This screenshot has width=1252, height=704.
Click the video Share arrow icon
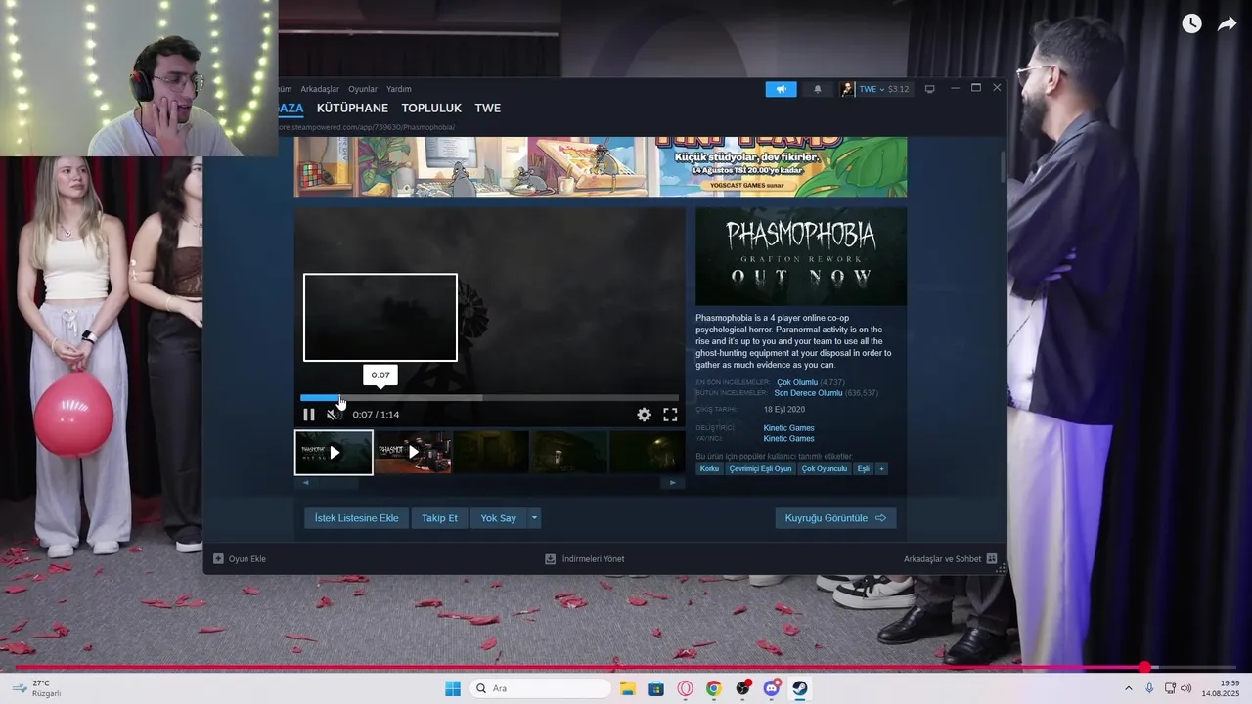coord(1227,23)
